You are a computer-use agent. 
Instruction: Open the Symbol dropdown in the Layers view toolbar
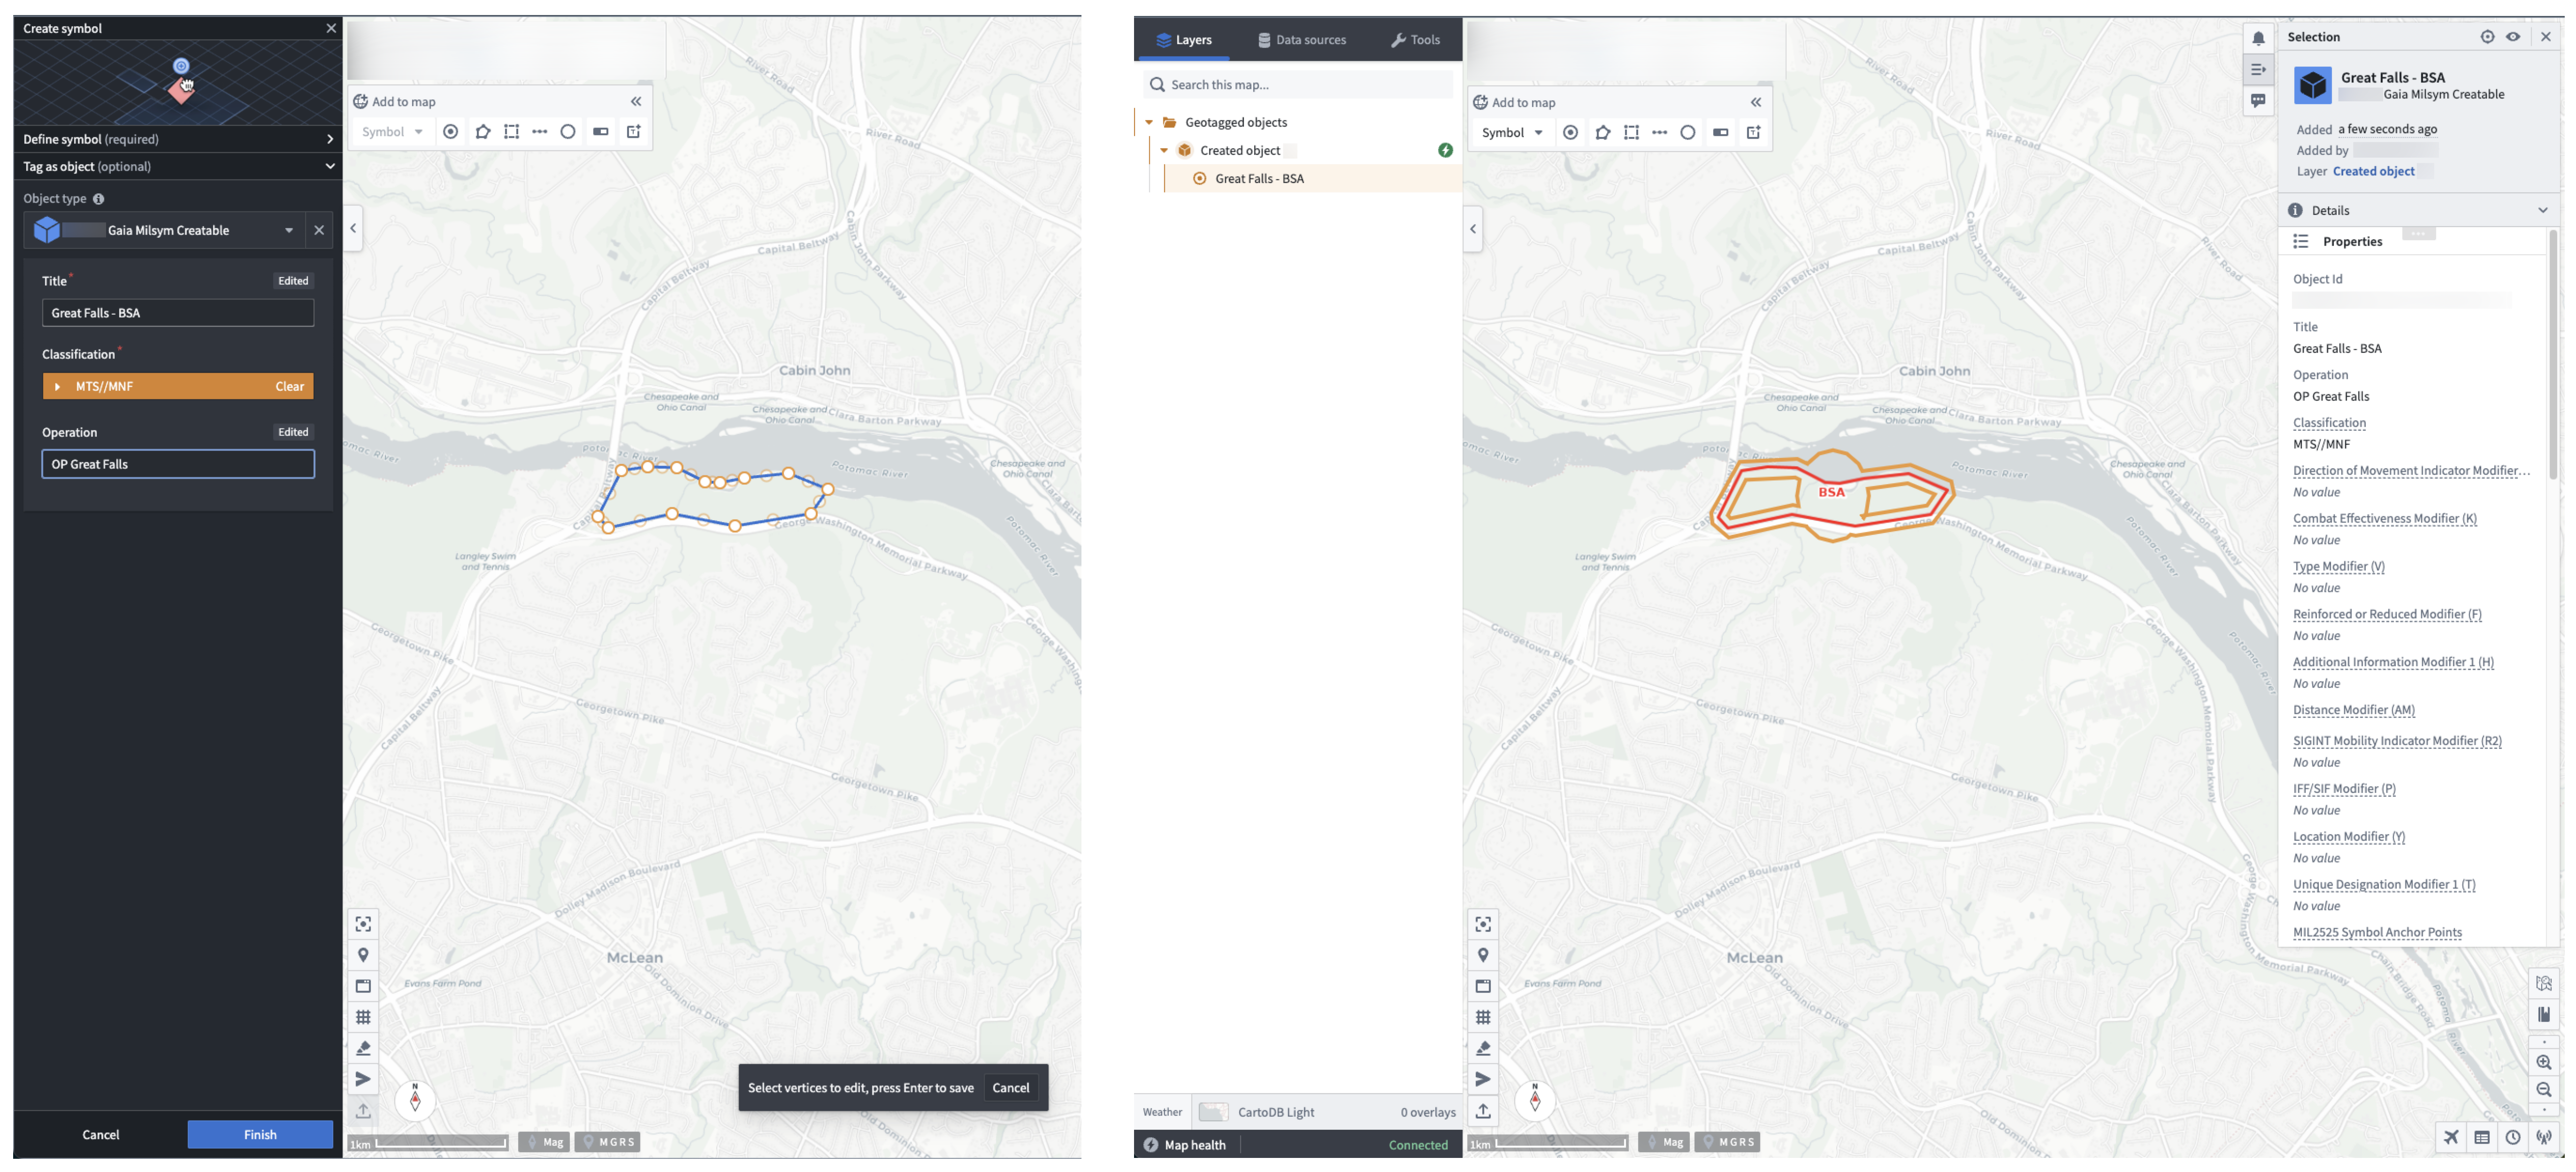pos(1512,132)
